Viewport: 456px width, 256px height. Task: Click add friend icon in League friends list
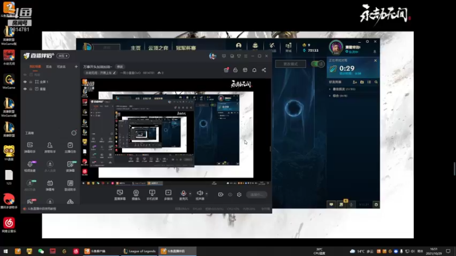[x=355, y=82]
